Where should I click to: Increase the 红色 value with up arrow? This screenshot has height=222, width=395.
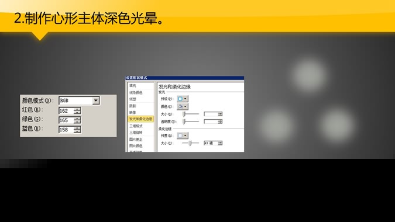[x=77, y=109]
